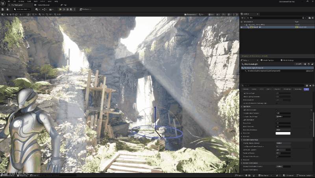Viewport: 315px width, 178px height.
Task: Toggle the Light Shaft Occlusion checkbox
Action: click(x=276, y=110)
